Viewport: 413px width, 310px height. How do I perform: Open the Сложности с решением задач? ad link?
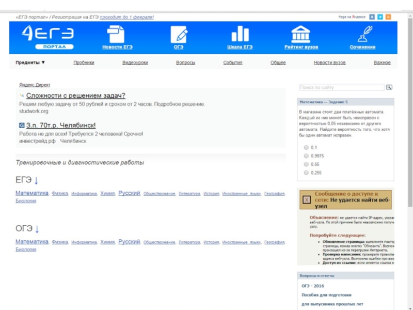tap(75, 96)
